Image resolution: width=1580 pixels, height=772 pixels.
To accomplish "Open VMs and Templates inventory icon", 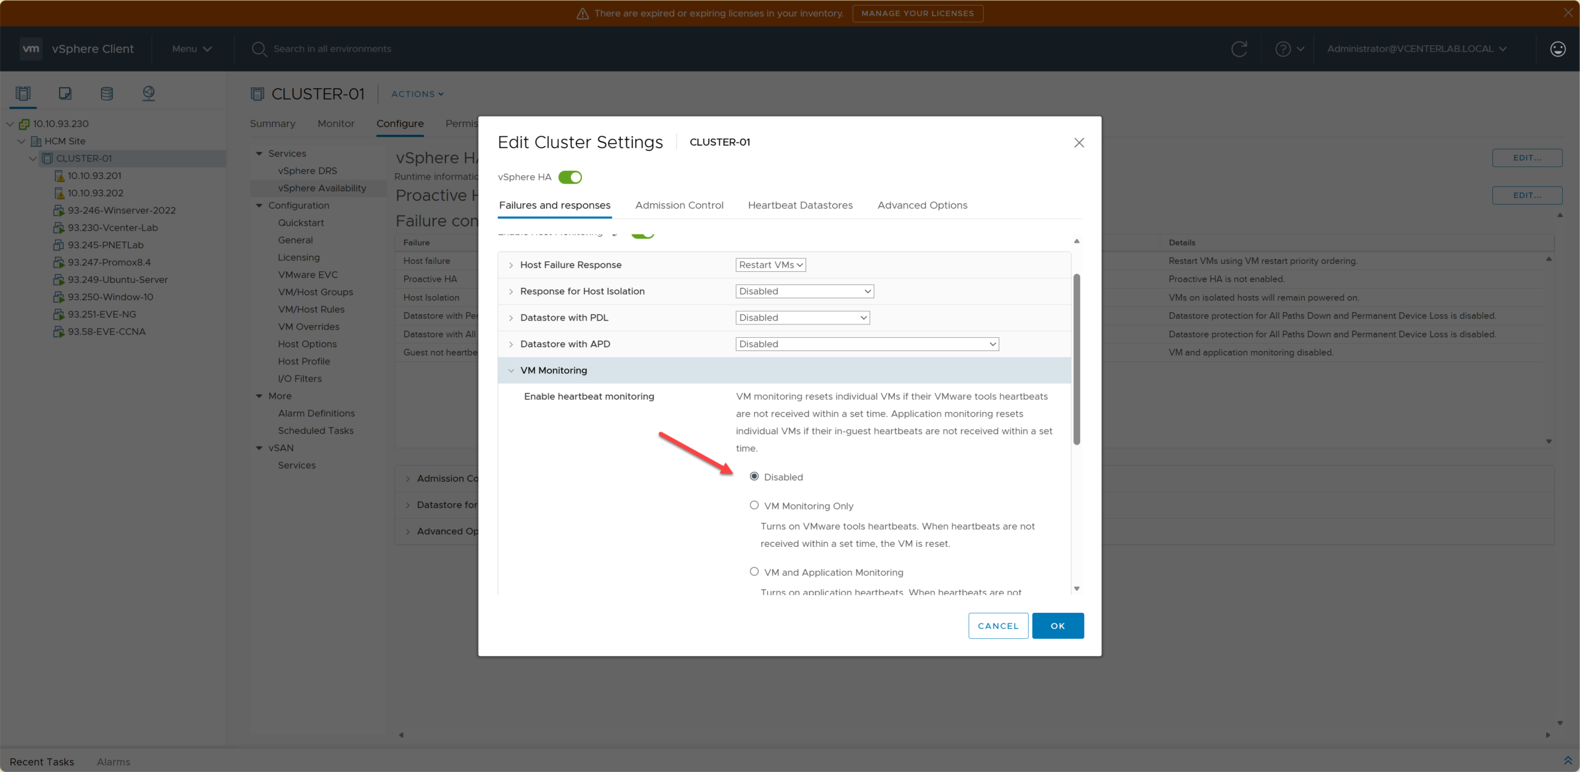I will pos(65,93).
